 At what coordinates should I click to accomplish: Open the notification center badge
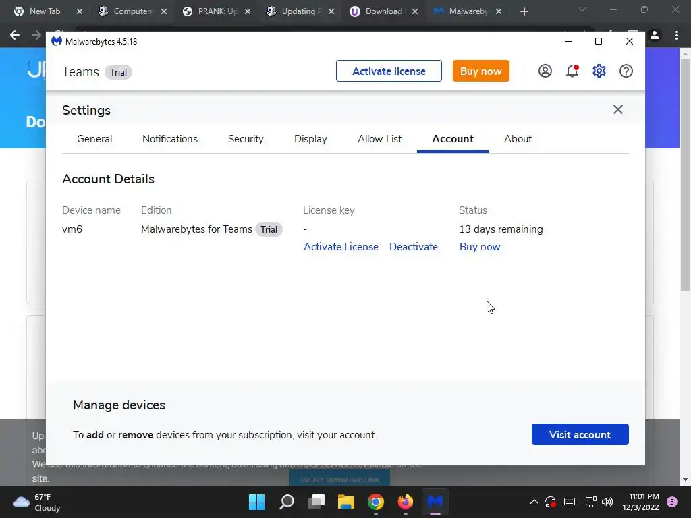[x=672, y=502]
